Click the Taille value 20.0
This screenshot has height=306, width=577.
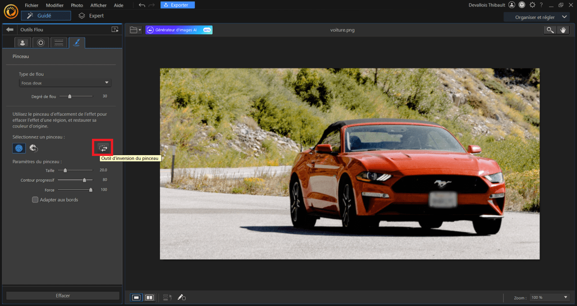tap(103, 170)
